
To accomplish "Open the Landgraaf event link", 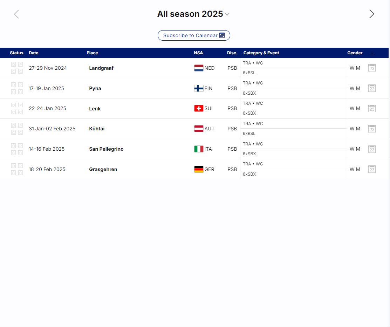I will click(101, 68).
